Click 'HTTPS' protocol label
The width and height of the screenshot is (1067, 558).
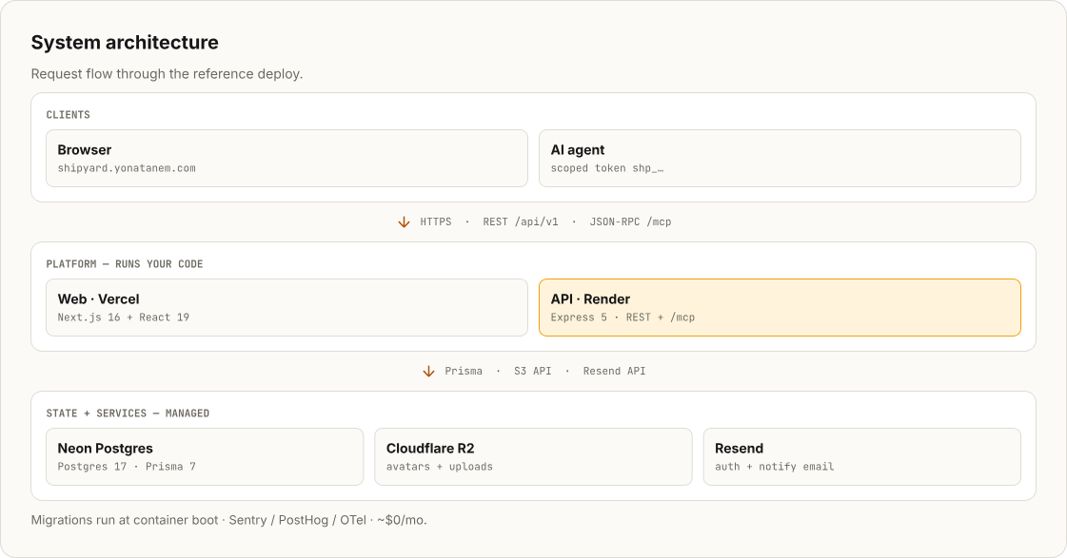pos(436,221)
